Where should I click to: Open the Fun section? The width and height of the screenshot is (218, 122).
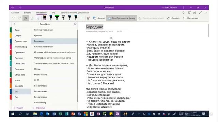[x=21, y=97]
